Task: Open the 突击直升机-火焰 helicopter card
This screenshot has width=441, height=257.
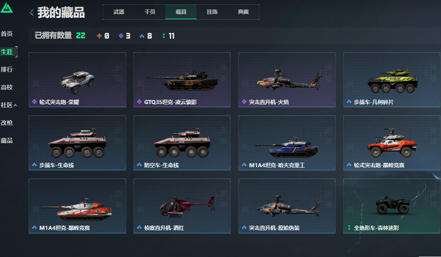Action: [x=287, y=80]
